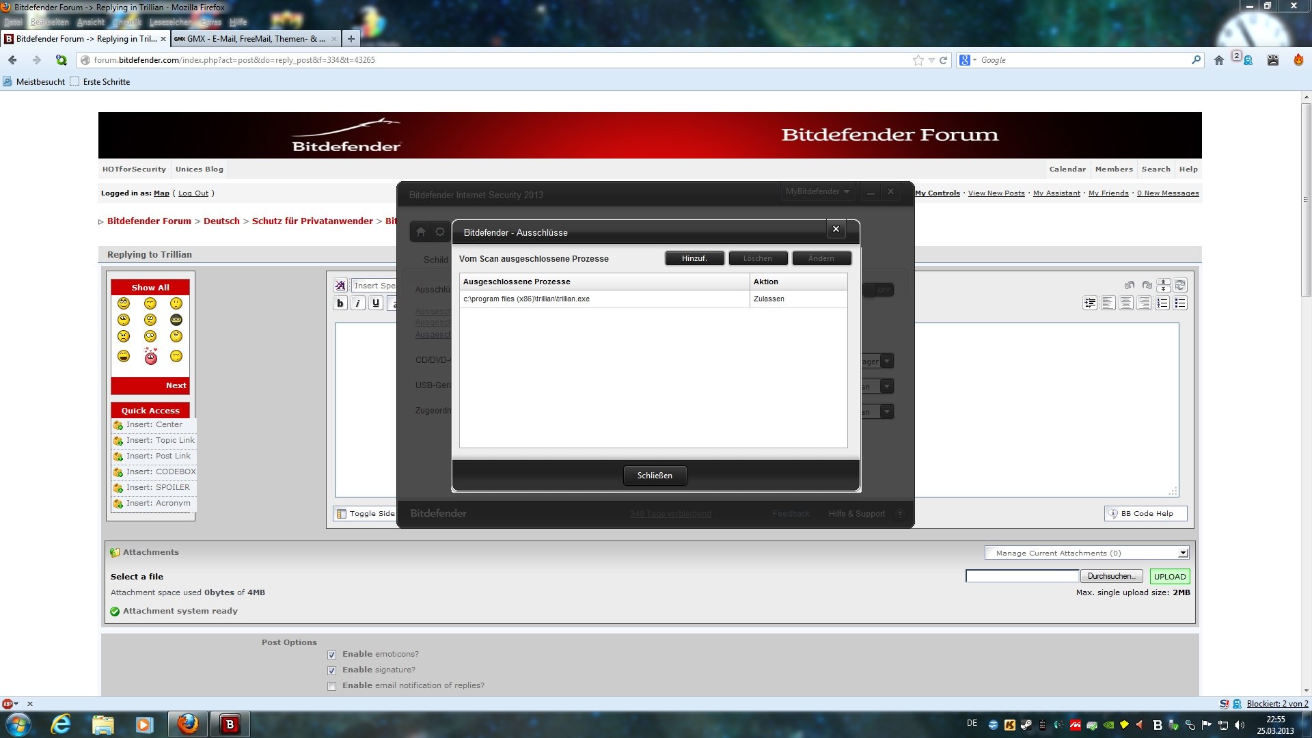Toggle Enable signature checkbox
Viewport: 1312px width, 738px height.
click(332, 670)
